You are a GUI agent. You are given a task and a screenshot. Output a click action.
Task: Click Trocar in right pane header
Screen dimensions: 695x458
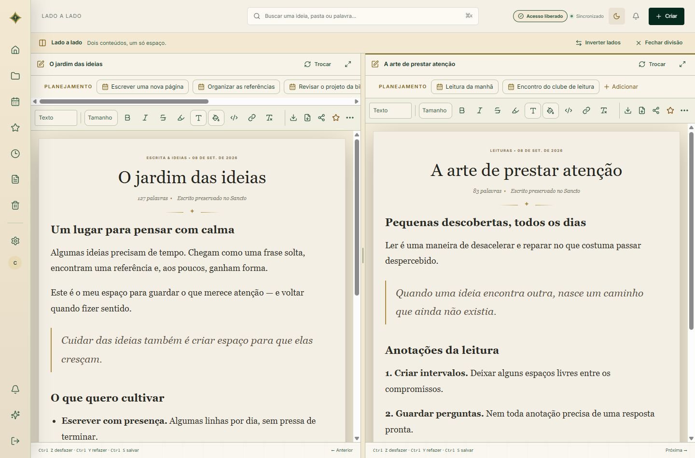[653, 64]
